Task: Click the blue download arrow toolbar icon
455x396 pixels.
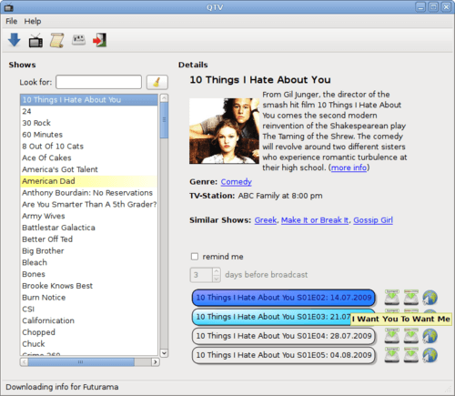Action: (15, 40)
